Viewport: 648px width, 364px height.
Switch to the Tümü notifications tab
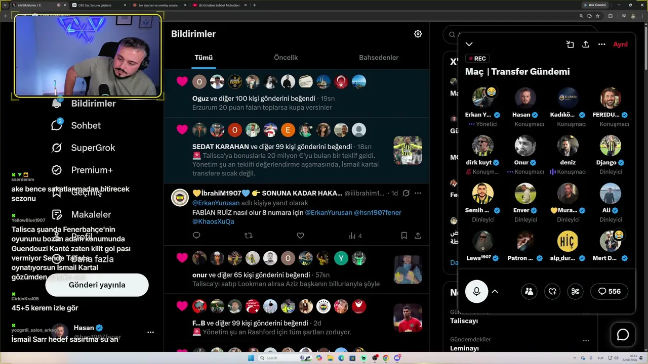coord(204,58)
